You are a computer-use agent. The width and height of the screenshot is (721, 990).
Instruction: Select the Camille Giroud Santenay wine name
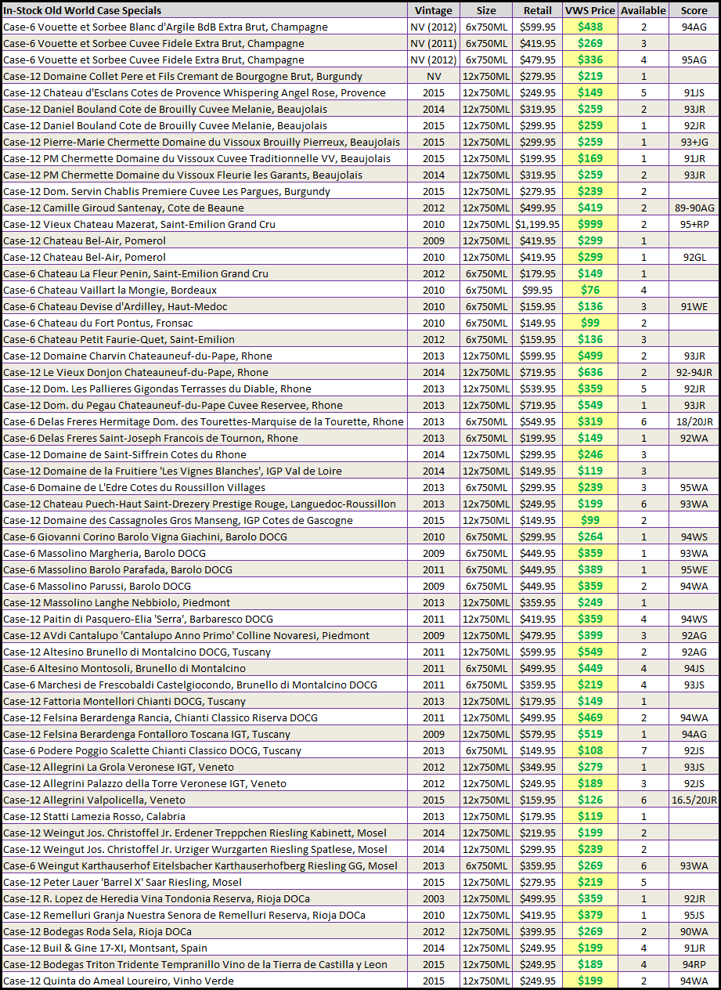point(124,208)
